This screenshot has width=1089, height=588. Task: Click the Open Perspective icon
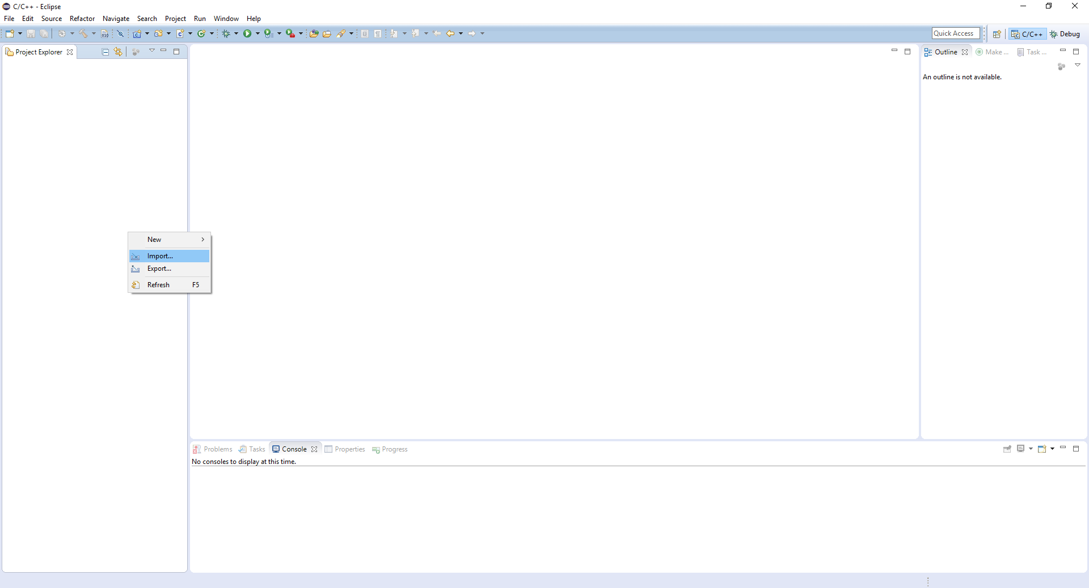[997, 34]
